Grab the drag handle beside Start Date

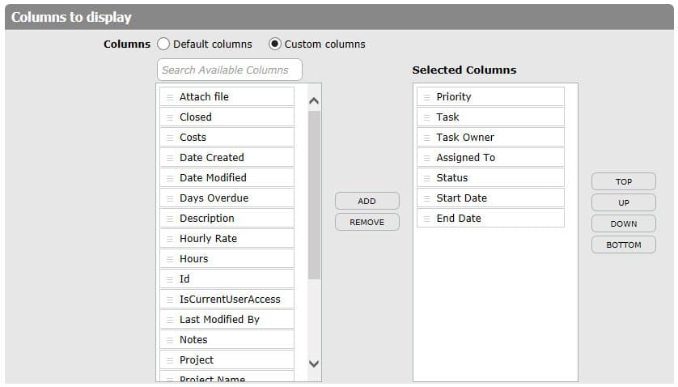426,198
